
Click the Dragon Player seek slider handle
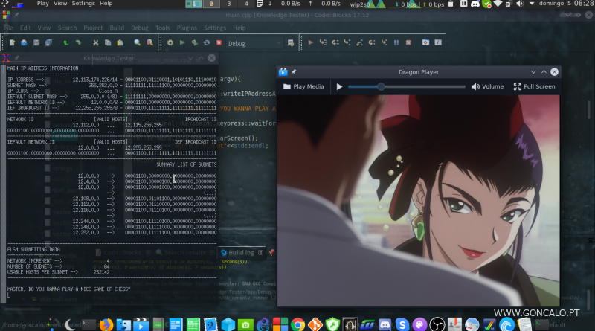point(381,86)
